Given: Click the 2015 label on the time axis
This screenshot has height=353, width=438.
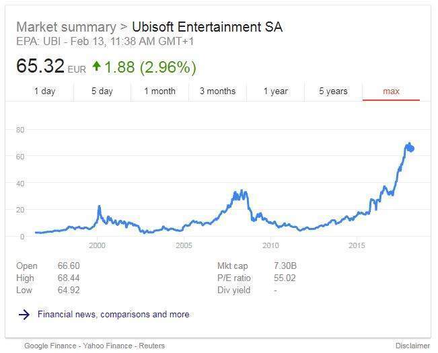Looking at the screenshot, I should coord(357,245).
